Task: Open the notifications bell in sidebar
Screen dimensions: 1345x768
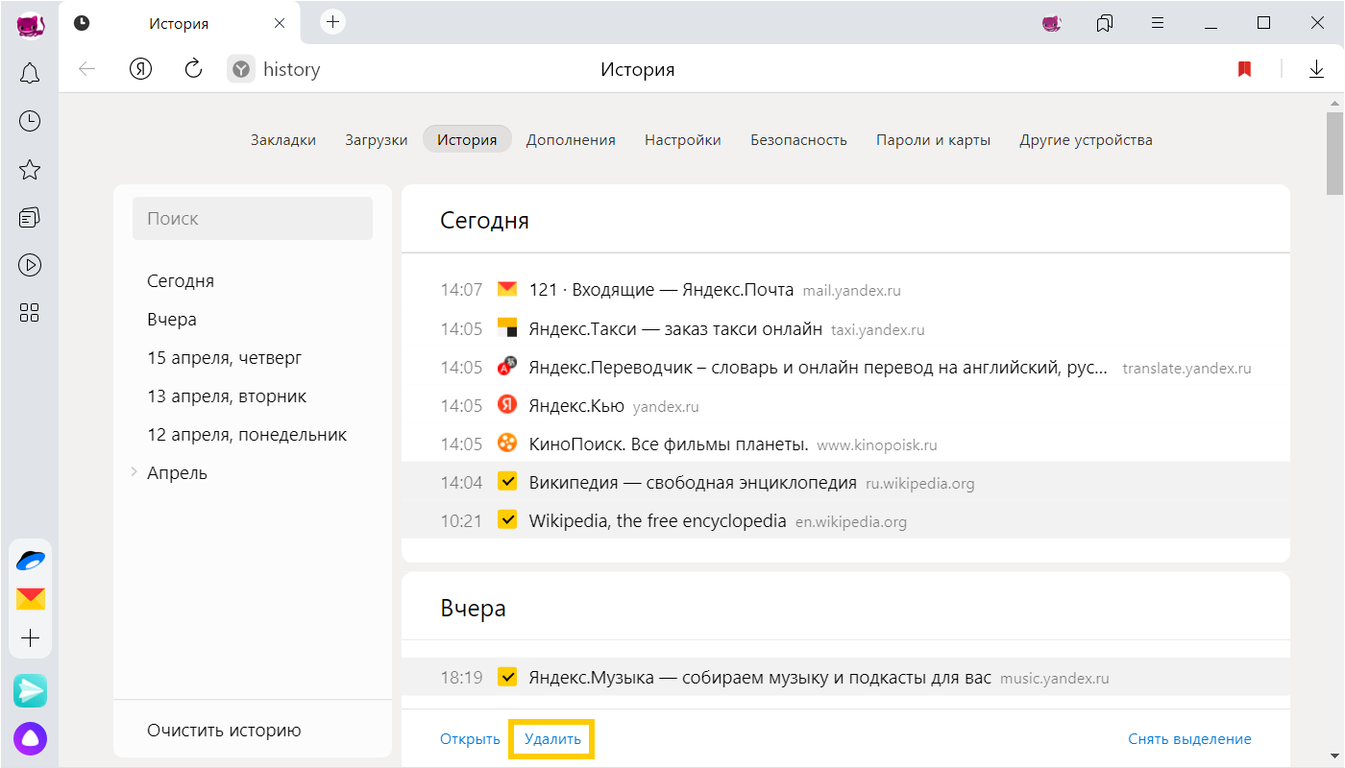Action: coord(30,73)
